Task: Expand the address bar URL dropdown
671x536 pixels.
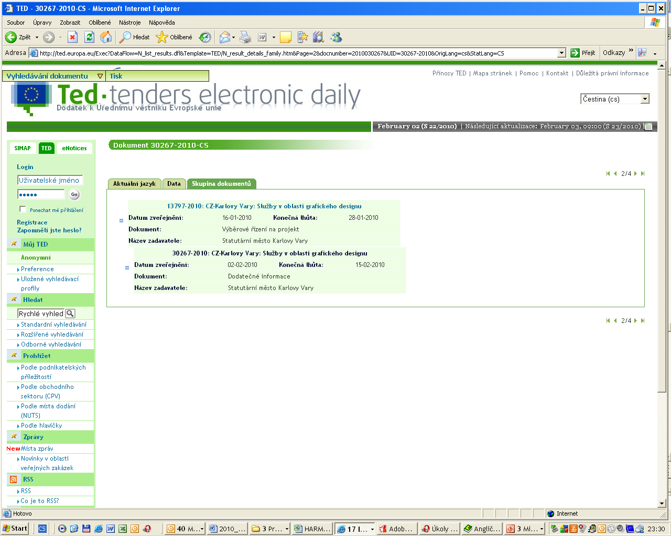Action: coord(561,53)
